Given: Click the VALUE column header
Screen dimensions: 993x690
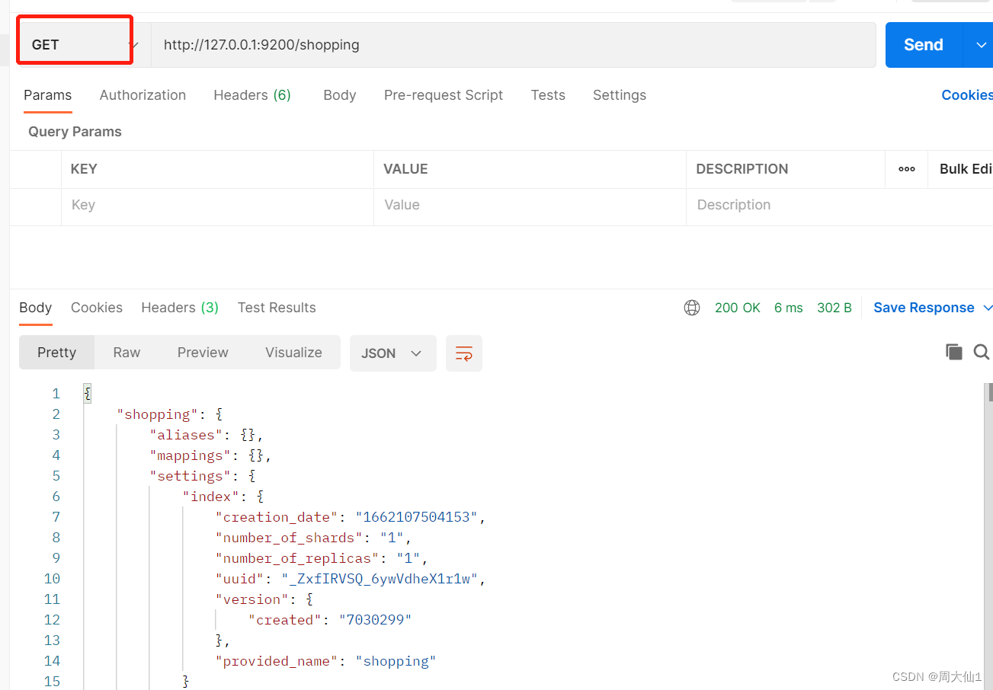Looking at the screenshot, I should 405,169.
